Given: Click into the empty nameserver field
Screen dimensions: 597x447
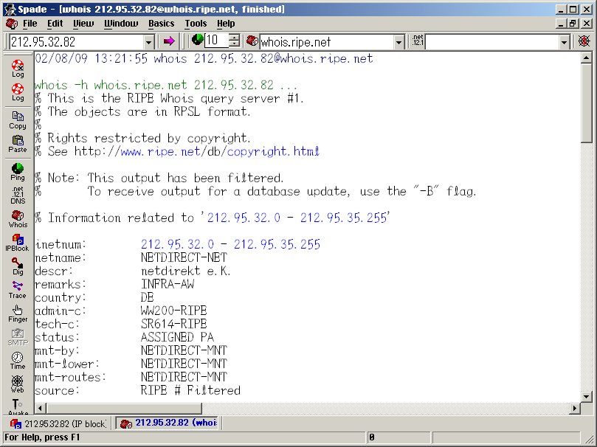Looking at the screenshot, I should pyautogui.click(x=493, y=42).
